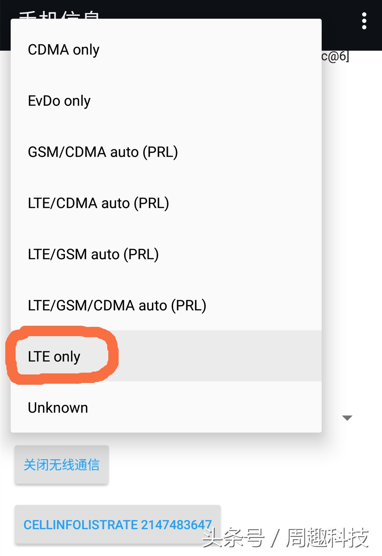Click the network type dropdown arrow

pyautogui.click(x=347, y=418)
